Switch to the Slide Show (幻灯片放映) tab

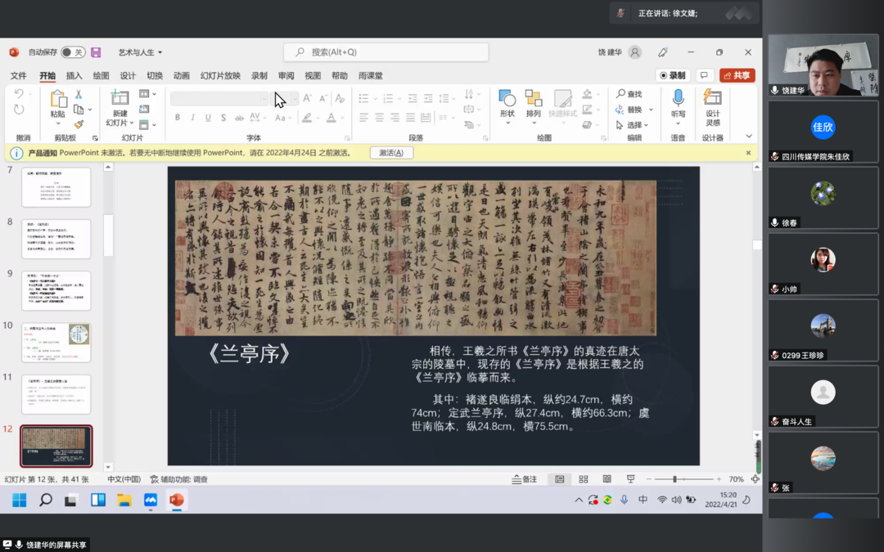point(223,76)
